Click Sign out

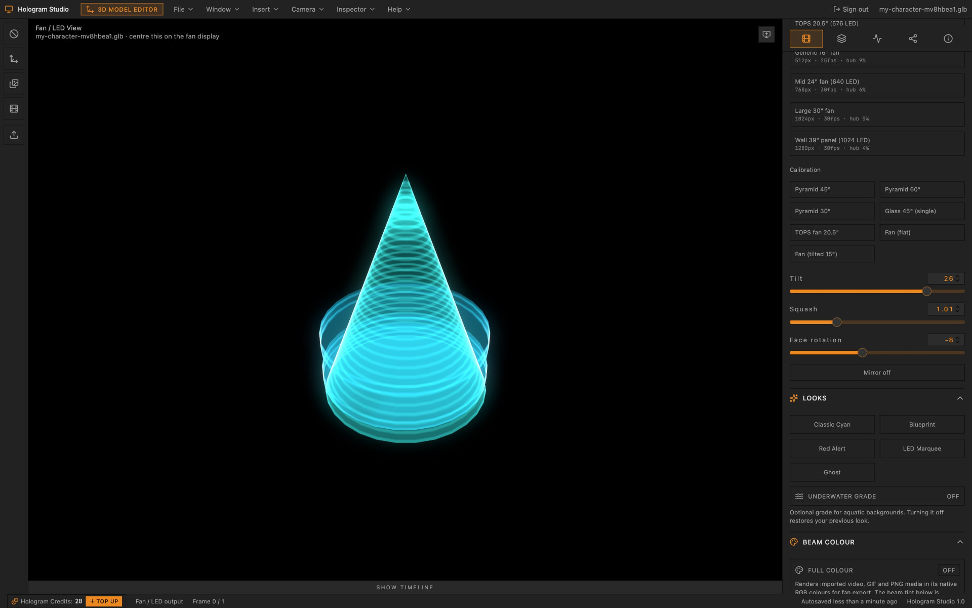(x=850, y=9)
